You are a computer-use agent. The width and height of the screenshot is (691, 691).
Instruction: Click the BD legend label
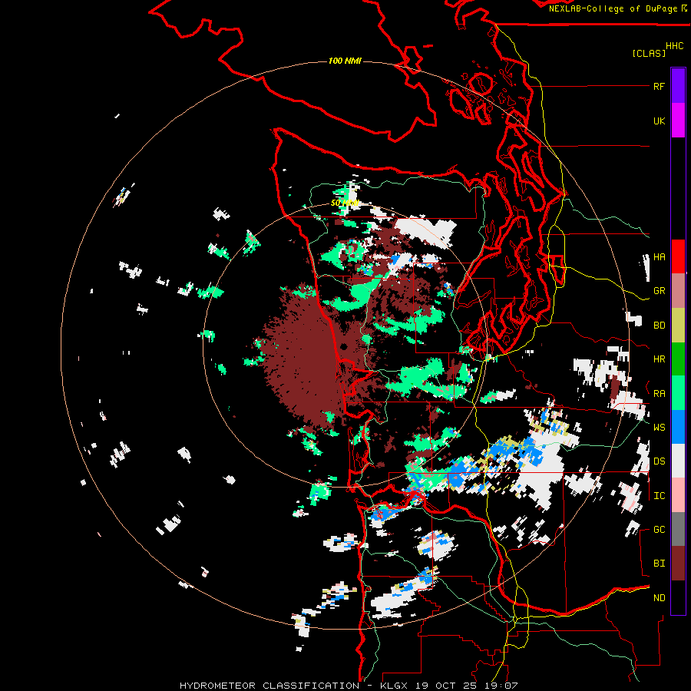(x=659, y=326)
